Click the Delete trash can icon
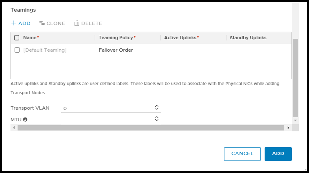 [x=77, y=23]
